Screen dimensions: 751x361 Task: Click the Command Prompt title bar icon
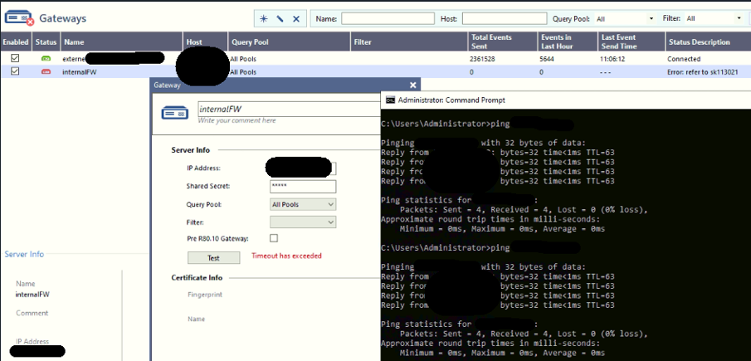[390, 100]
